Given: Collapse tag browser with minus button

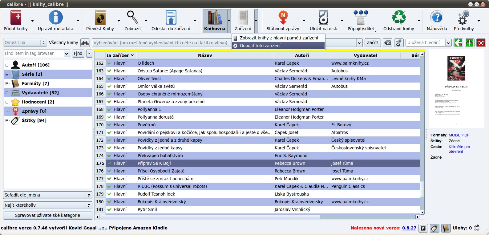Looking at the screenshot, I should click(89, 53).
